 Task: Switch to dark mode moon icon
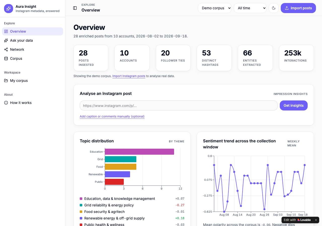(x=274, y=8)
